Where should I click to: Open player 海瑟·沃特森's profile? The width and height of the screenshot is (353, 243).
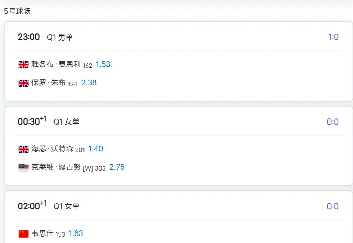[52, 149]
